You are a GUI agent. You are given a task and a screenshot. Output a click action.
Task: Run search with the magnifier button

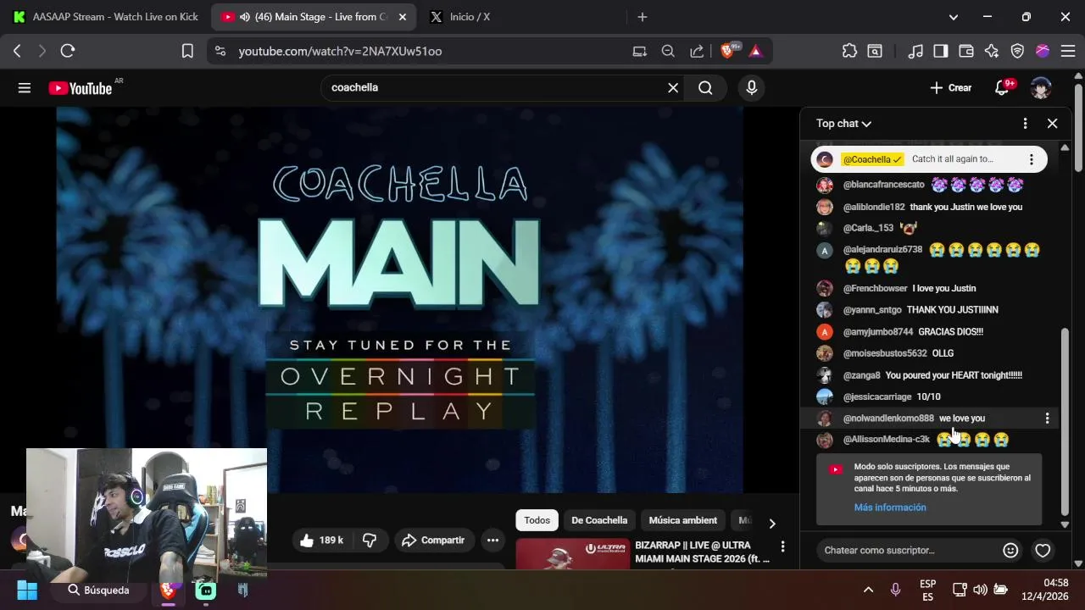[705, 87]
